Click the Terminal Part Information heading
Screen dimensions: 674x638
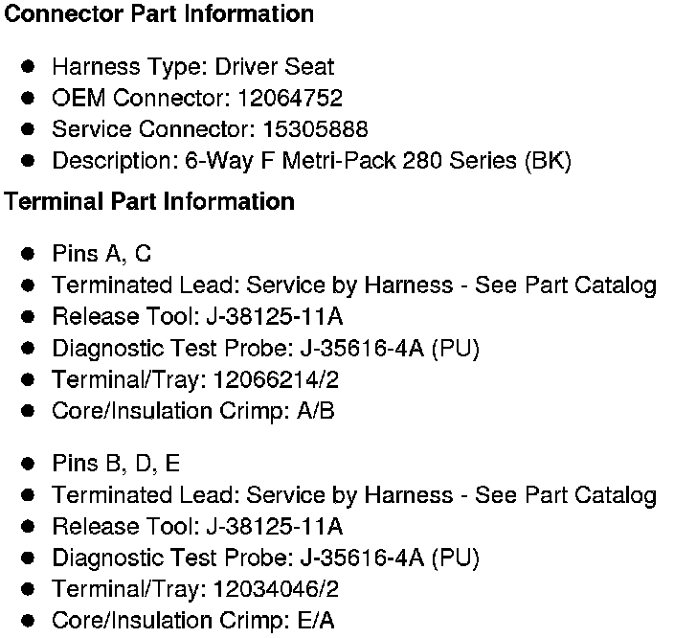point(149,202)
